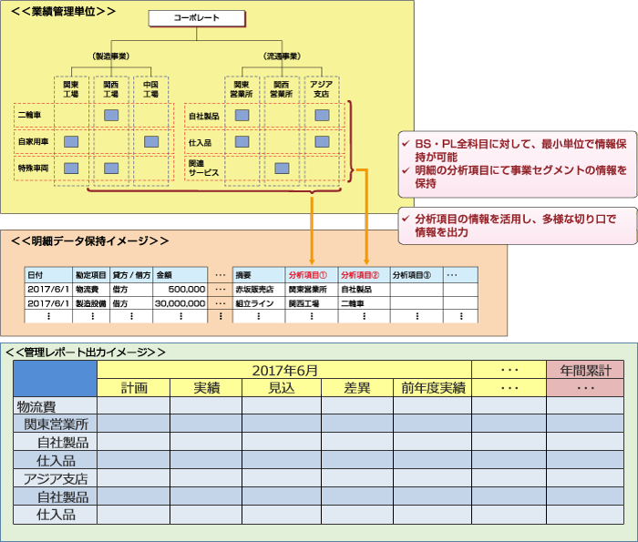This screenshot has width=638, height=542.
Task: Click the pink 年間累計 header cell
Action: point(585,370)
